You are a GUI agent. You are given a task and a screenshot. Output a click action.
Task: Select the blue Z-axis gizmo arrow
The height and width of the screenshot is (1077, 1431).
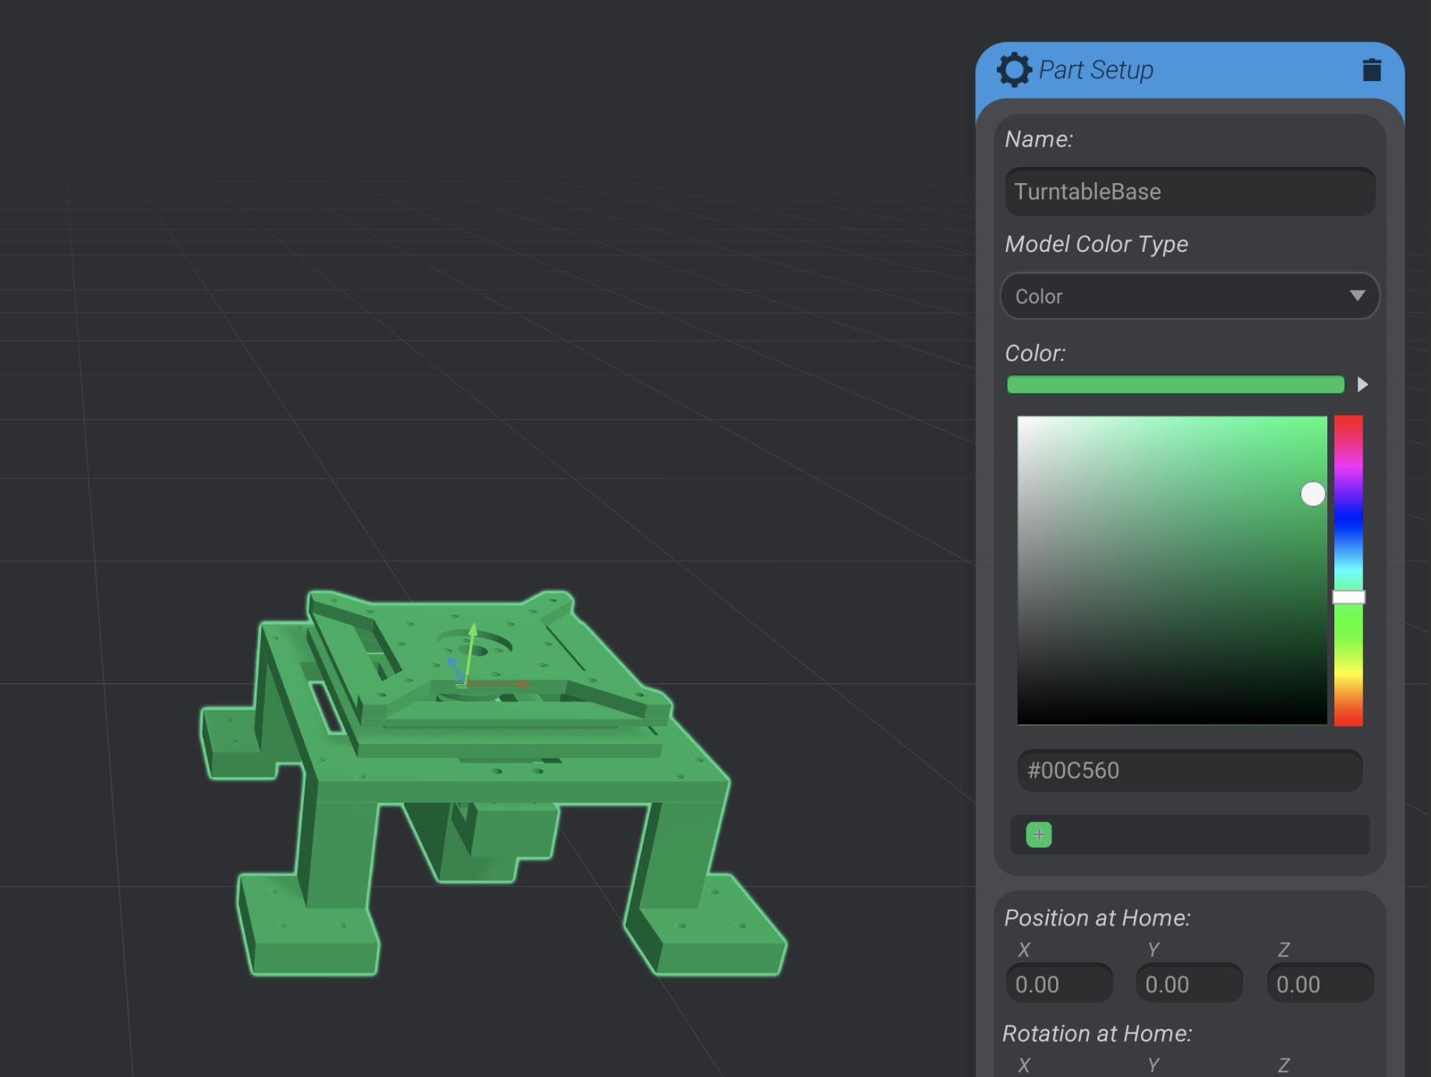452,662
